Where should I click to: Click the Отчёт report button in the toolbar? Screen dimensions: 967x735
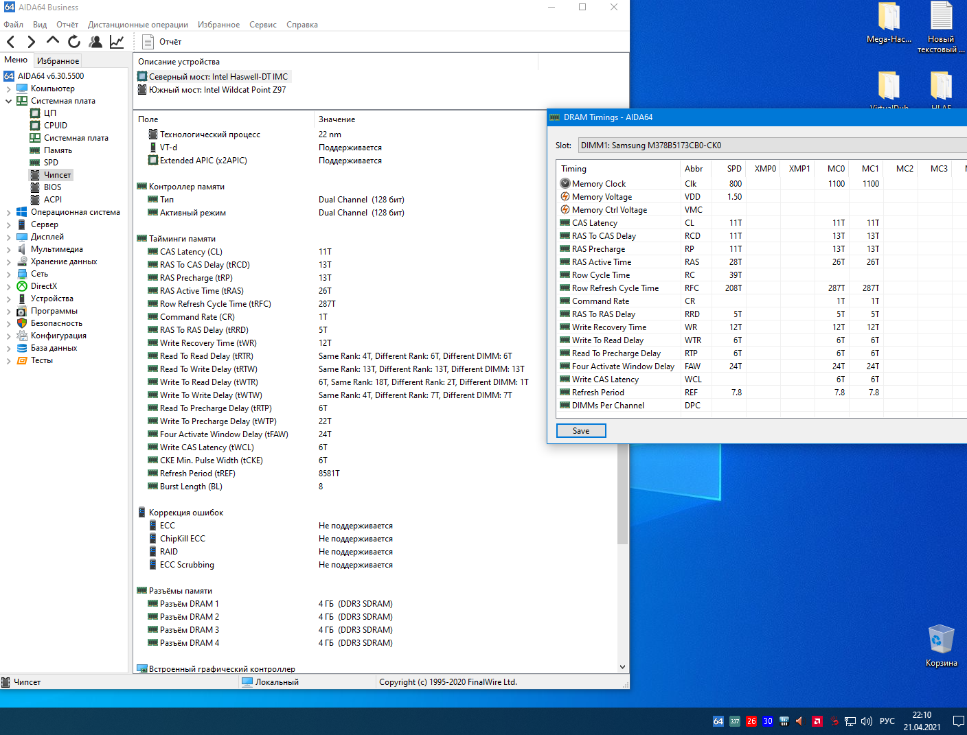tap(162, 42)
